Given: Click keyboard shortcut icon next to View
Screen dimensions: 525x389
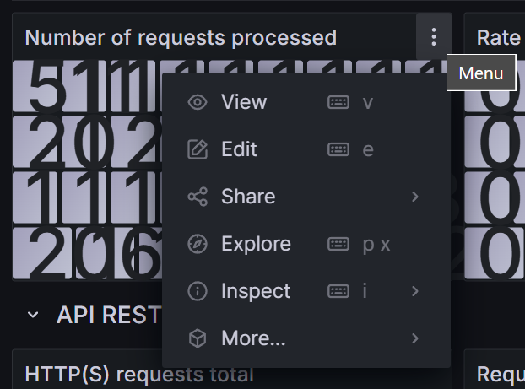Looking at the screenshot, I should (338, 102).
